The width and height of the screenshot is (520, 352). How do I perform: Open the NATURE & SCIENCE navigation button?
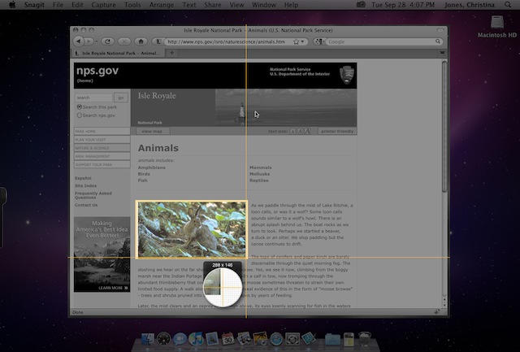pyautogui.click(x=102, y=148)
